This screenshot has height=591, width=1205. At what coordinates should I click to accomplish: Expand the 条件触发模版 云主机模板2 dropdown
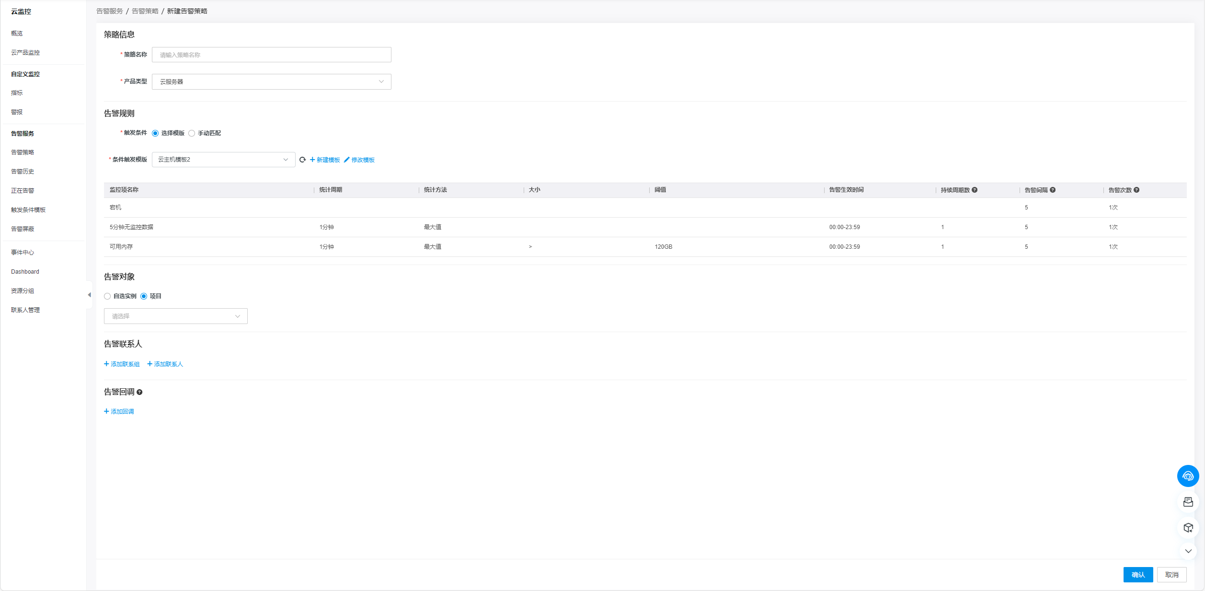pyautogui.click(x=223, y=160)
